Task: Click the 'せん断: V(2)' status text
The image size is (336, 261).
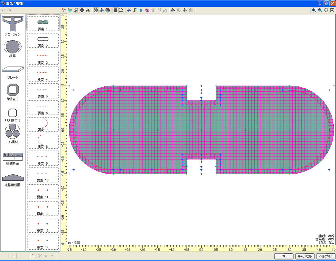Action: coord(325,239)
